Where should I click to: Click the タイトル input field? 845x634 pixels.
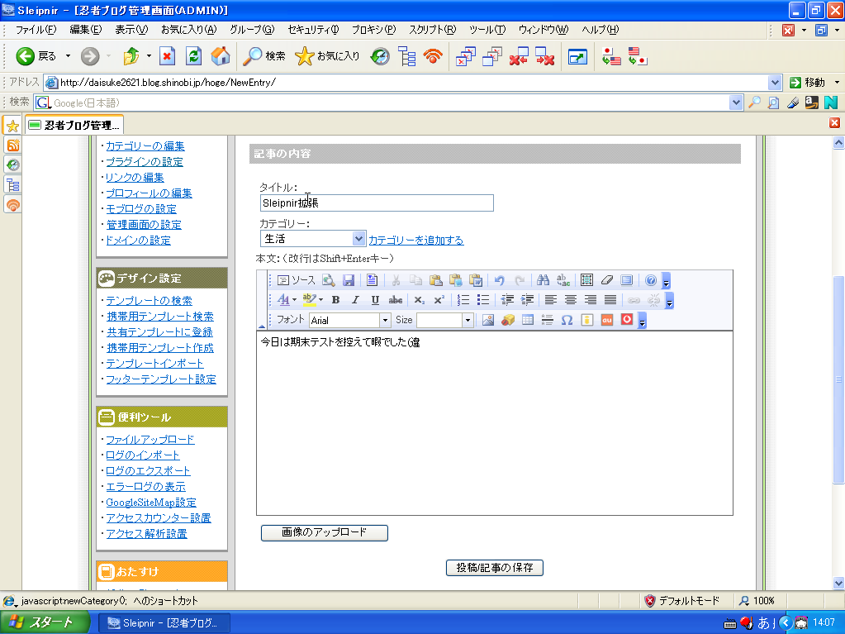click(377, 203)
